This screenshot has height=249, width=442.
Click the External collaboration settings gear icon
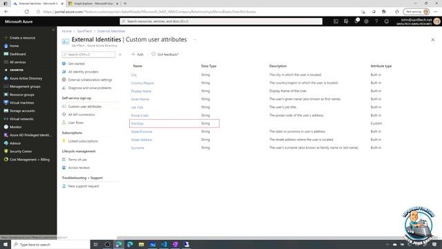point(64,80)
